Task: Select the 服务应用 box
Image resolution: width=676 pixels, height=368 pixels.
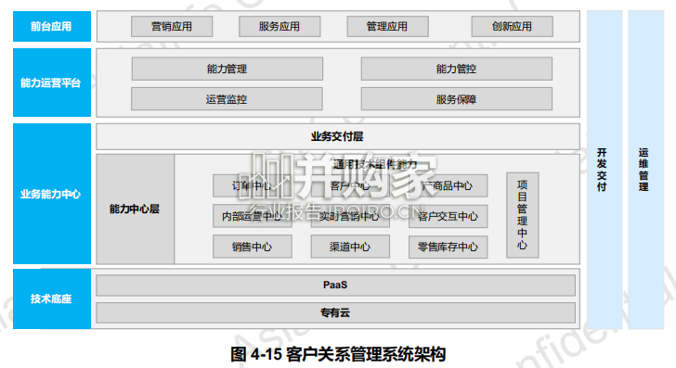Action: [x=279, y=26]
